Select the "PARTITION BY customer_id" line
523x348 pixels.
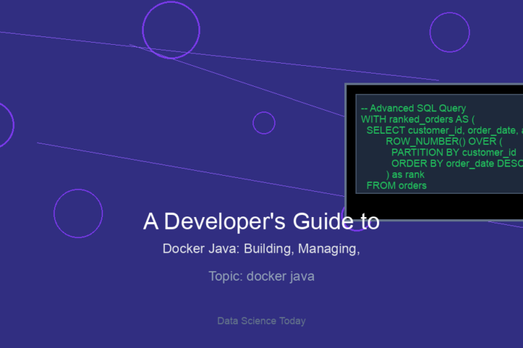453,153
